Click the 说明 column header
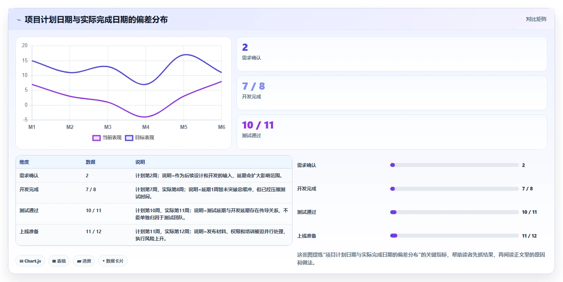 pos(140,162)
